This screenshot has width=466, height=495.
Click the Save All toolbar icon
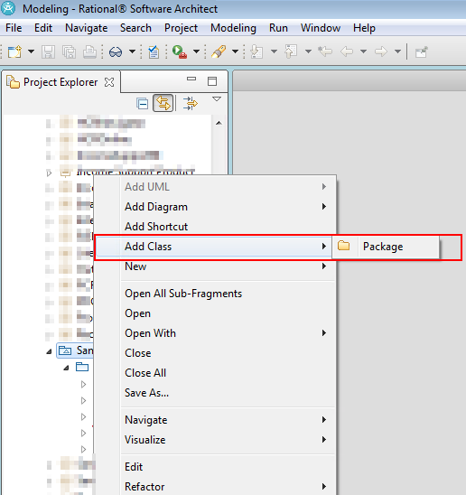tap(69, 51)
